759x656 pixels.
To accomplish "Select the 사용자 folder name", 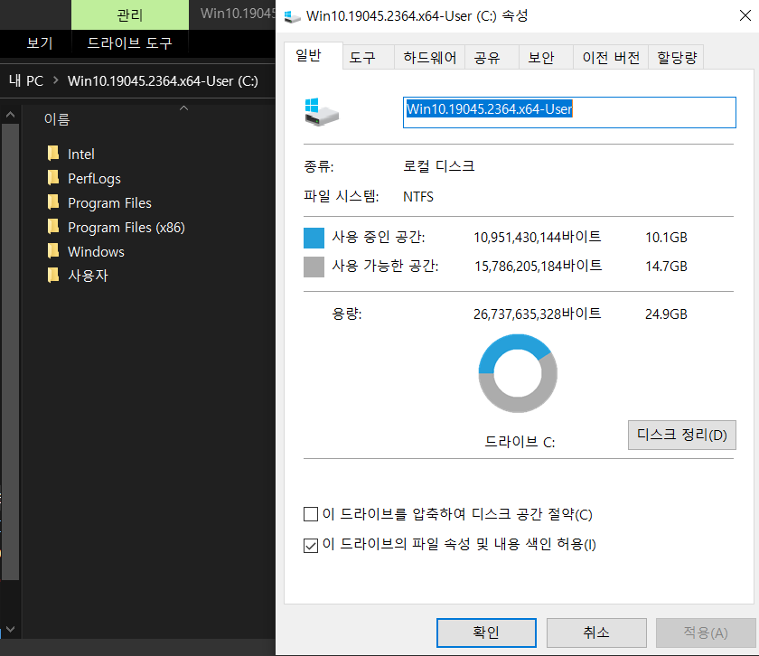I will 88,276.
